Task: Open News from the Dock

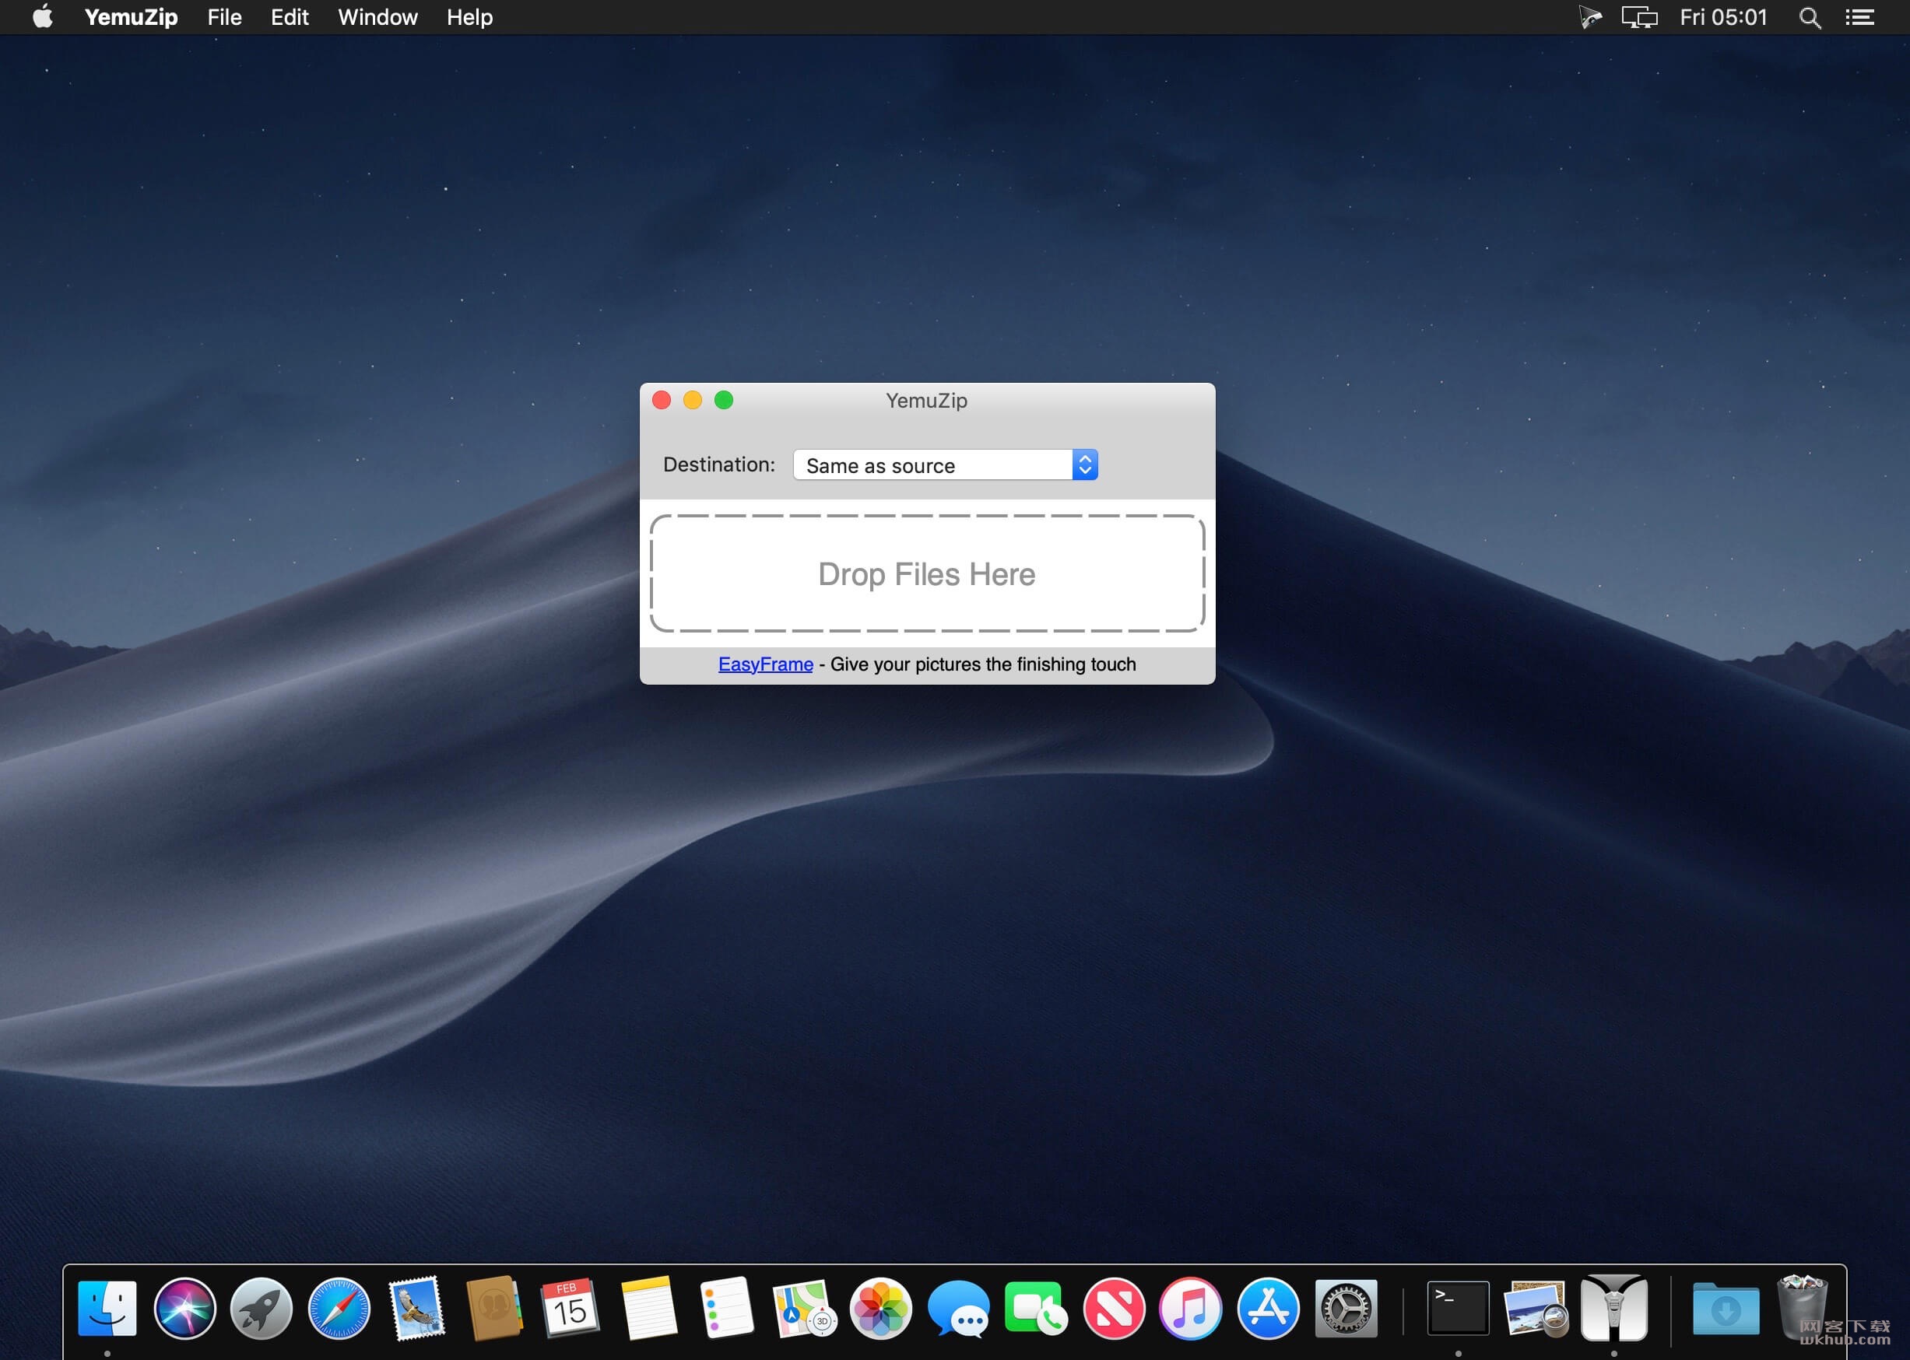Action: coord(1113,1308)
